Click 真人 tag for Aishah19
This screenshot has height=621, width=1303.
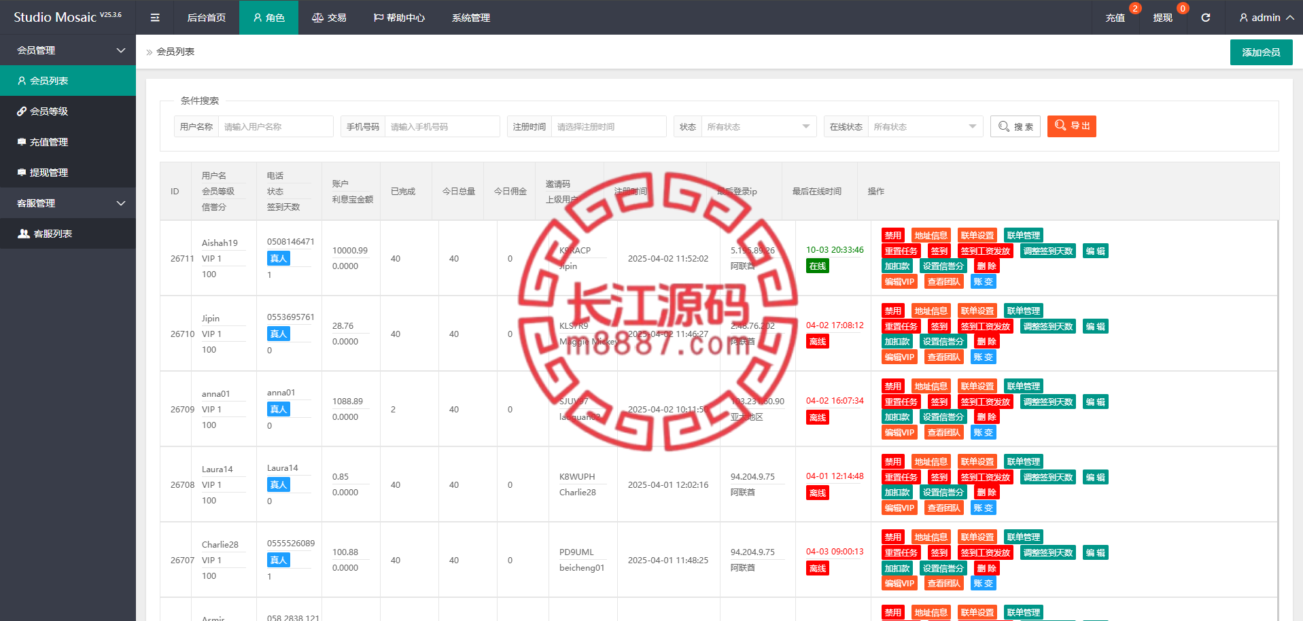tap(279, 258)
